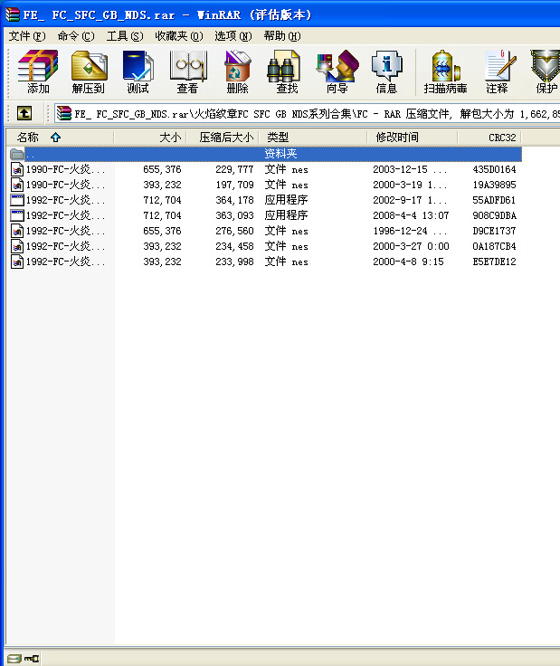This screenshot has height=666, width=560.
Task: Click icon of file with CRC D9CE1737
Action: tap(16, 231)
